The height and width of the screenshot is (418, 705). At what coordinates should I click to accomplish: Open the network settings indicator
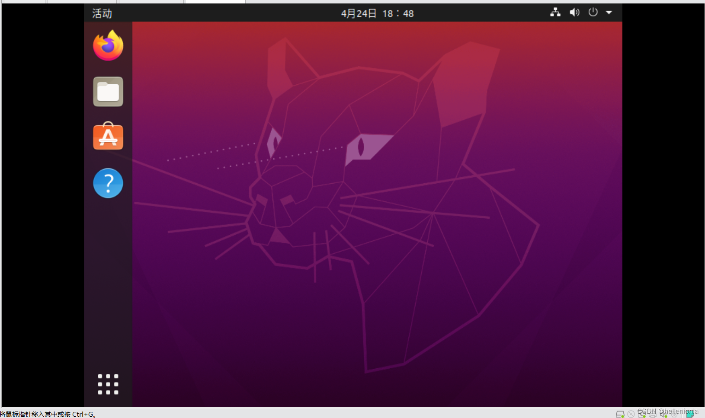pyautogui.click(x=555, y=13)
